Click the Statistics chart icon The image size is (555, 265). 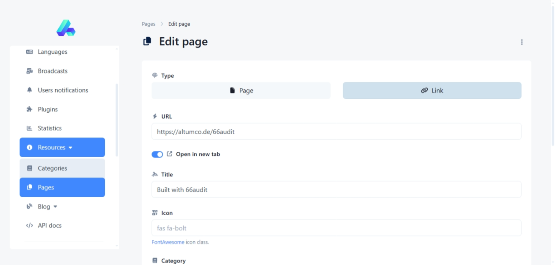coord(30,128)
